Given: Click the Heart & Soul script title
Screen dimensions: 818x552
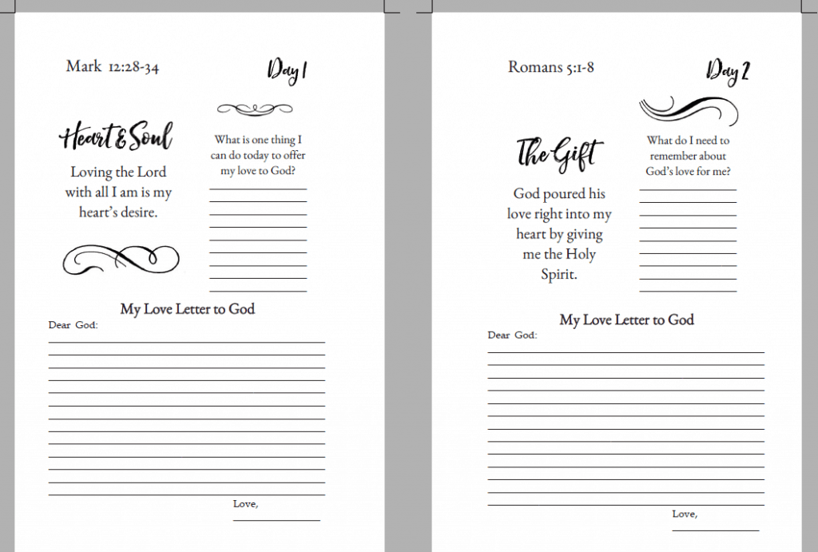Looking at the screenshot, I should point(117,137).
